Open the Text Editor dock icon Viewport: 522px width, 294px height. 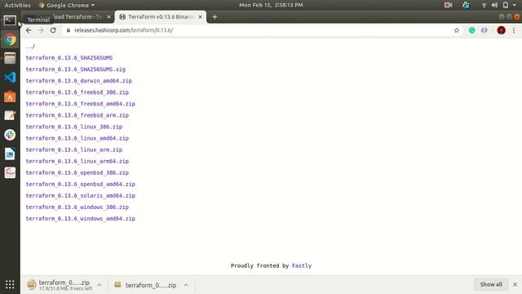coord(10,116)
